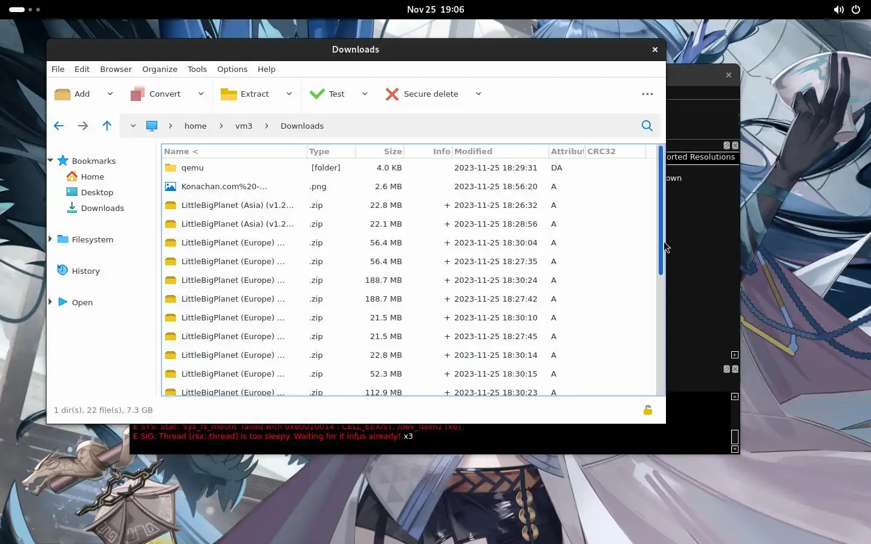Click the qemu folder icon

pyautogui.click(x=171, y=168)
